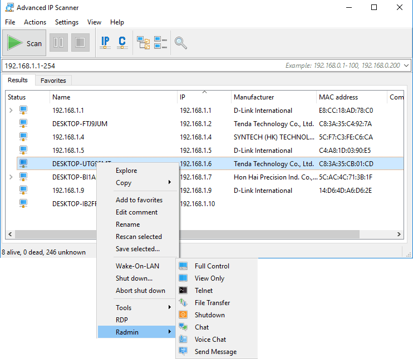Click computer icon of the DESKTOP-IB2FF row
The width and height of the screenshot is (413, 359).
(23, 203)
